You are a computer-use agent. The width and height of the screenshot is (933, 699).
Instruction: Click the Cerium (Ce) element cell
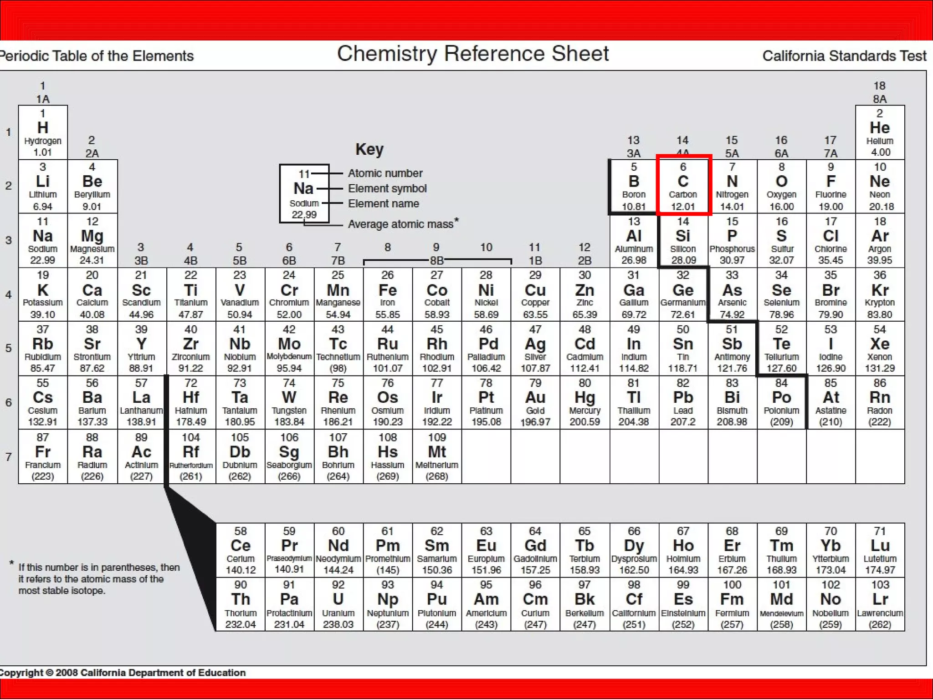[x=241, y=550]
